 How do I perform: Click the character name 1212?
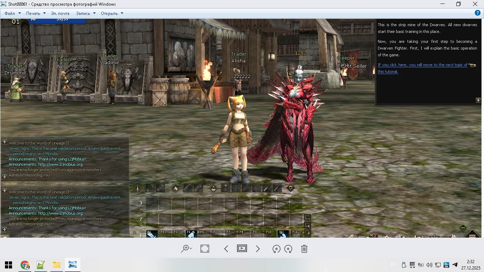click(x=300, y=53)
